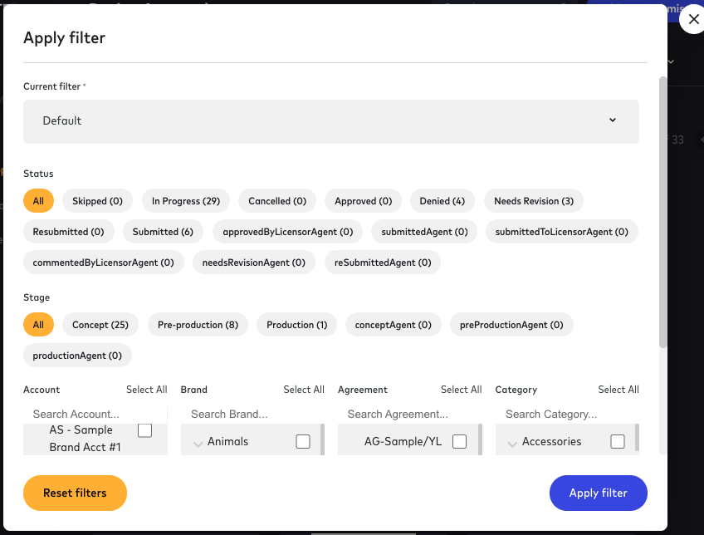Filter by In Progress status
The image size is (704, 535).
point(185,200)
